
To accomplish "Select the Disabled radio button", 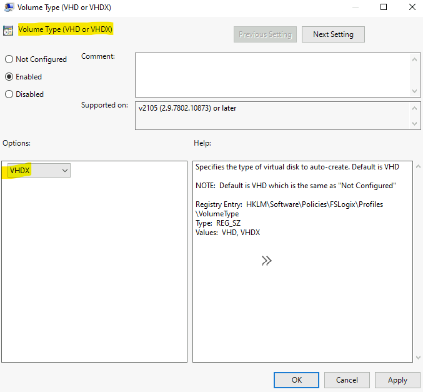I will click(x=9, y=94).
